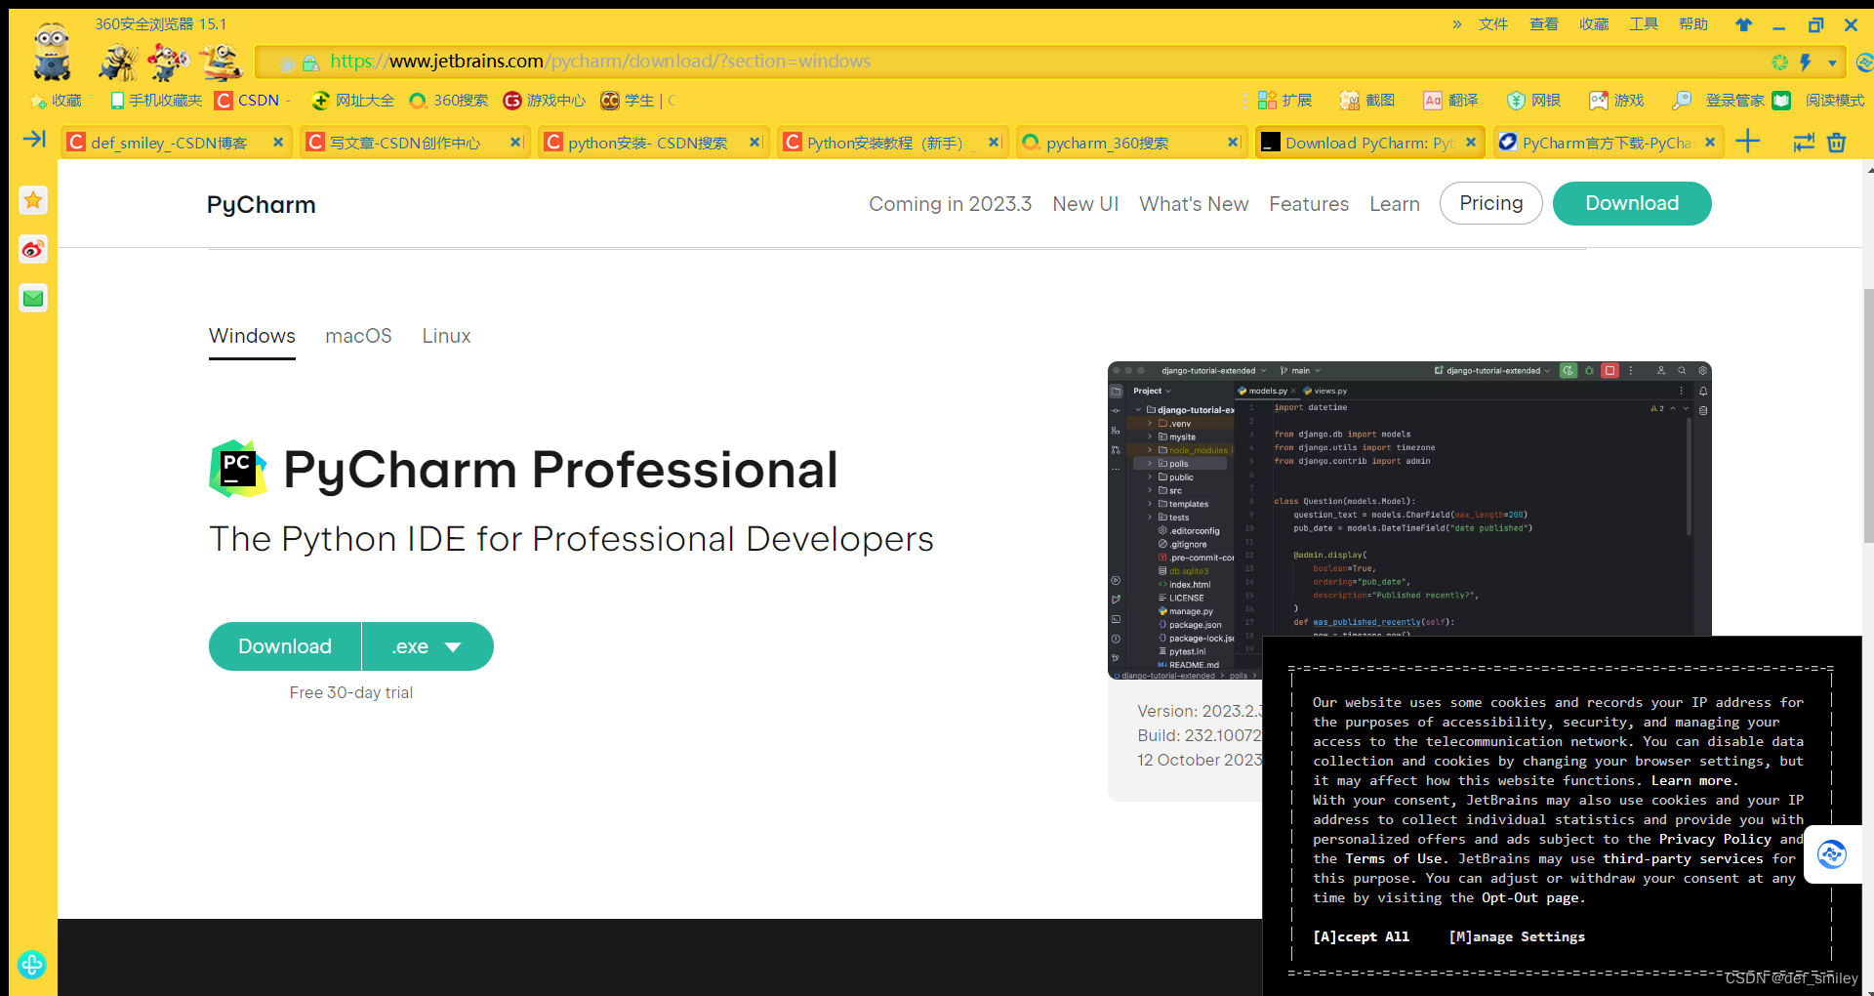Open a new tab with plus icon
The height and width of the screenshot is (996, 1874).
click(x=1748, y=142)
